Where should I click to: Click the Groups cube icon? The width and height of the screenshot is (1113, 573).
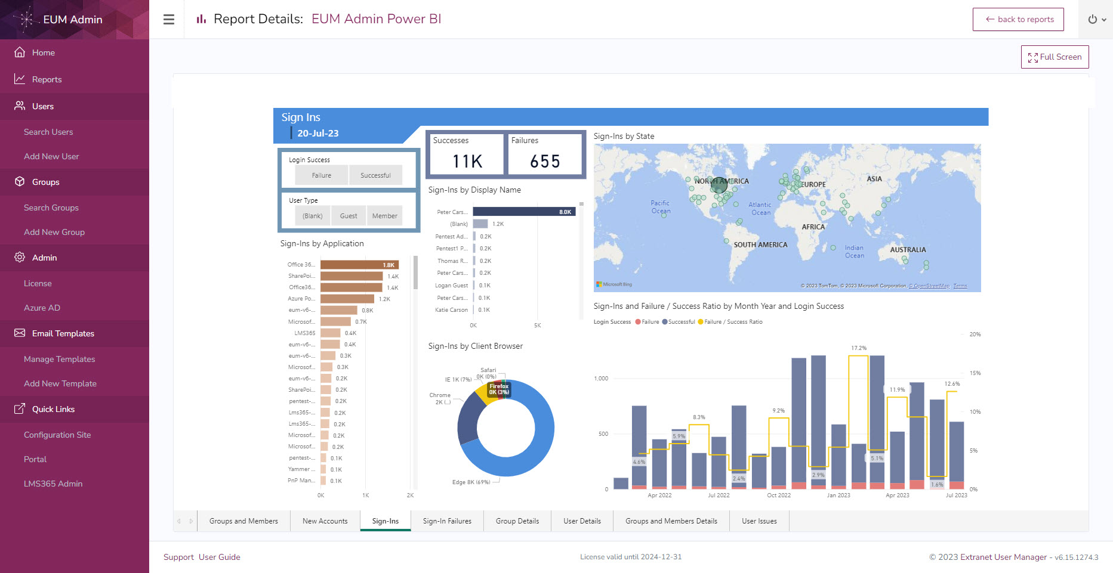[x=20, y=181]
